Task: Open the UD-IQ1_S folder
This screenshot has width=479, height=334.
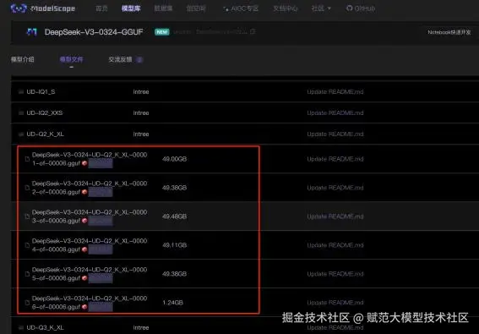Action: [41, 92]
